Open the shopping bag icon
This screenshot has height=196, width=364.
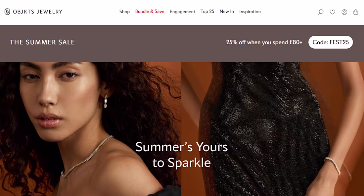[356, 12]
